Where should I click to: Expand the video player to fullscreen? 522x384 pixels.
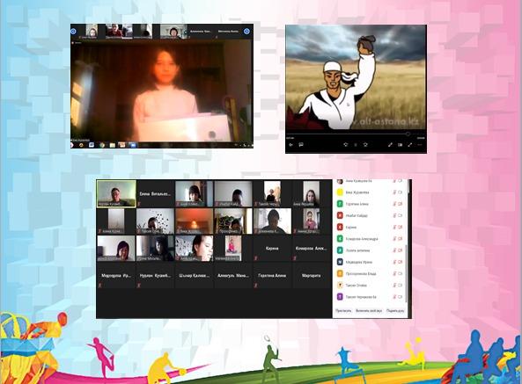(x=410, y=145)
